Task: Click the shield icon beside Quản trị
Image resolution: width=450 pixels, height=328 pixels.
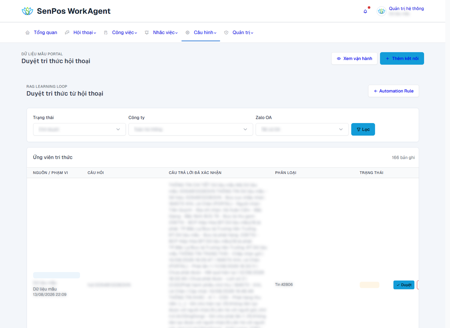Action: pos(226,33)
